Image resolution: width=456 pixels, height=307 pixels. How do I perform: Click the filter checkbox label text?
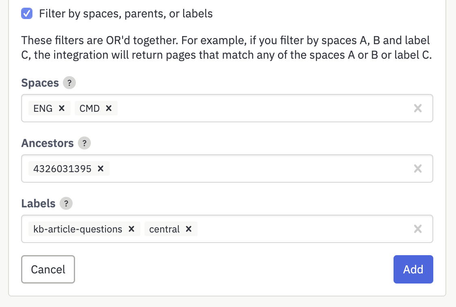pos(126,14)
